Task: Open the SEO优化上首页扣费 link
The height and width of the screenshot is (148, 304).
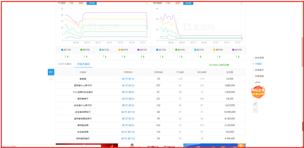Action: click(219, 65)
